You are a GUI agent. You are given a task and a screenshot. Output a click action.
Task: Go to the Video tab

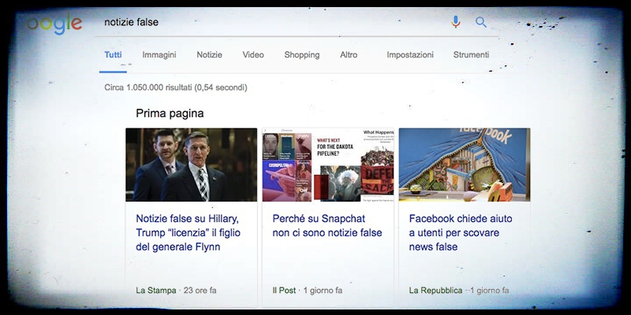(253, 55)
